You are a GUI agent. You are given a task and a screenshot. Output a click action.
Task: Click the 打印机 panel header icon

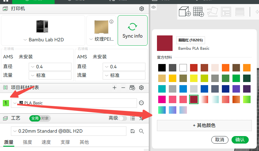point(5,9)
